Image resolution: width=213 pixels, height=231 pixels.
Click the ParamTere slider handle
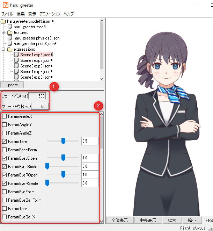tap(63, 141)
